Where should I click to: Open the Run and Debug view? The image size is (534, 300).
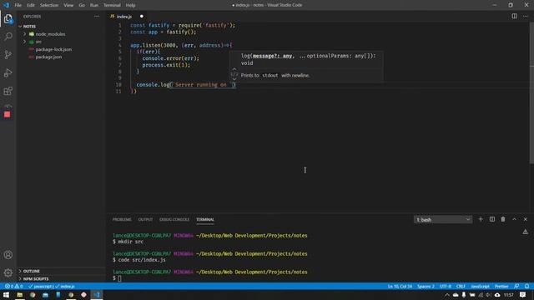(8, 72)
